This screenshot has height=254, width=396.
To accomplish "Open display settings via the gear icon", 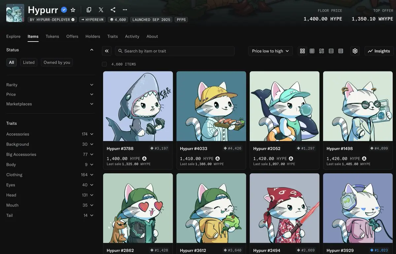I will [355, 51].
